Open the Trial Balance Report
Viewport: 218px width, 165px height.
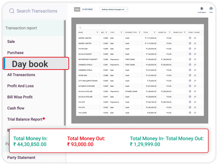click(25, 119)
